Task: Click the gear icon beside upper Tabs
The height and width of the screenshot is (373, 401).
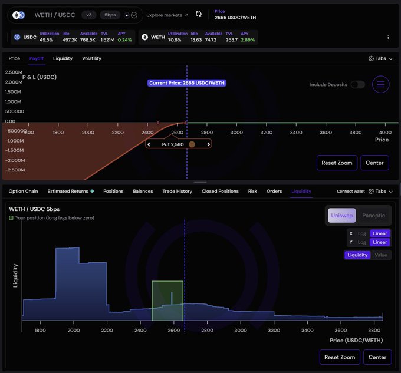Action: 371,58
